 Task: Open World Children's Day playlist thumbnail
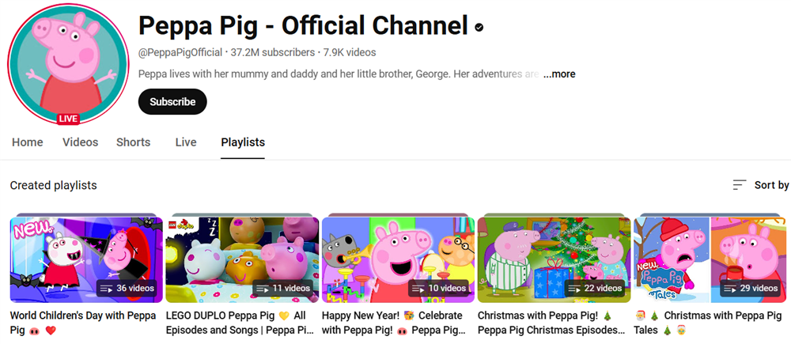tap(86, 259)
